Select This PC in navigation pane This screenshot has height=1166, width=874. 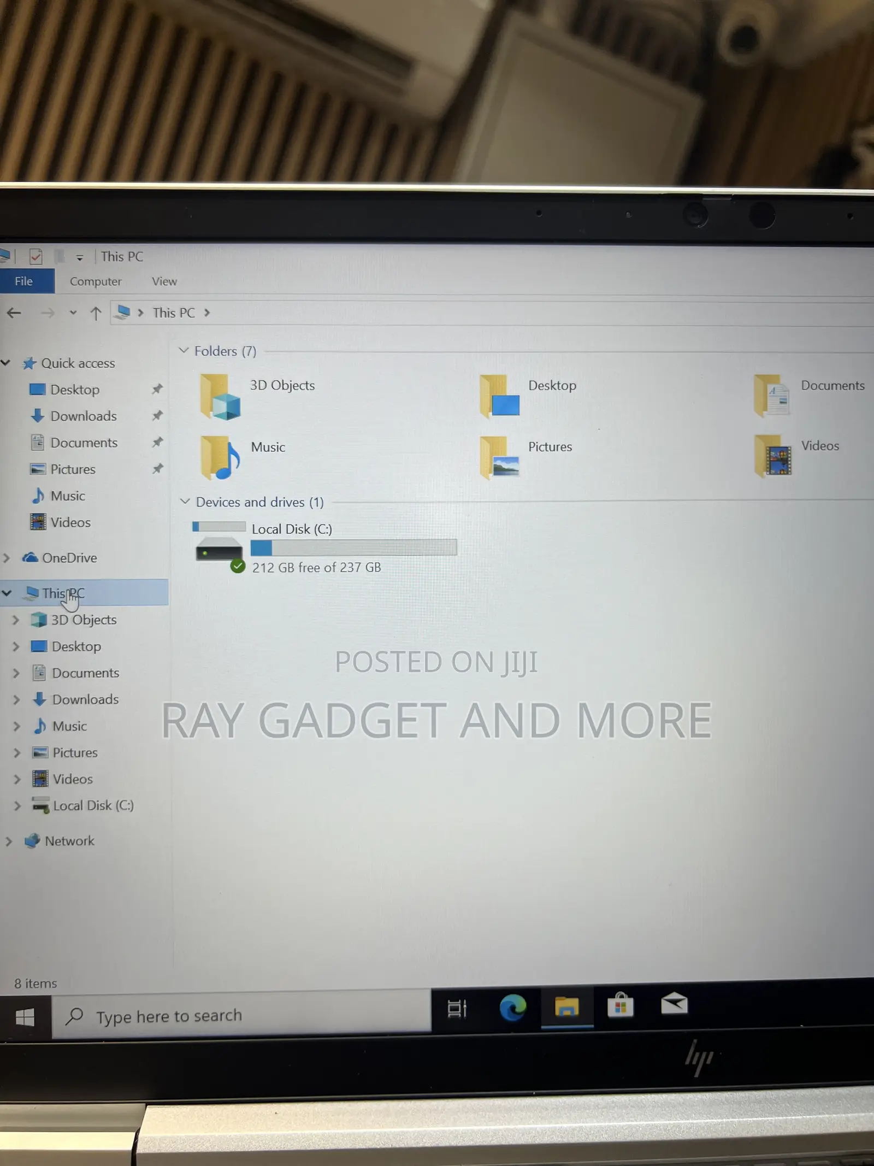click(63, 593)
